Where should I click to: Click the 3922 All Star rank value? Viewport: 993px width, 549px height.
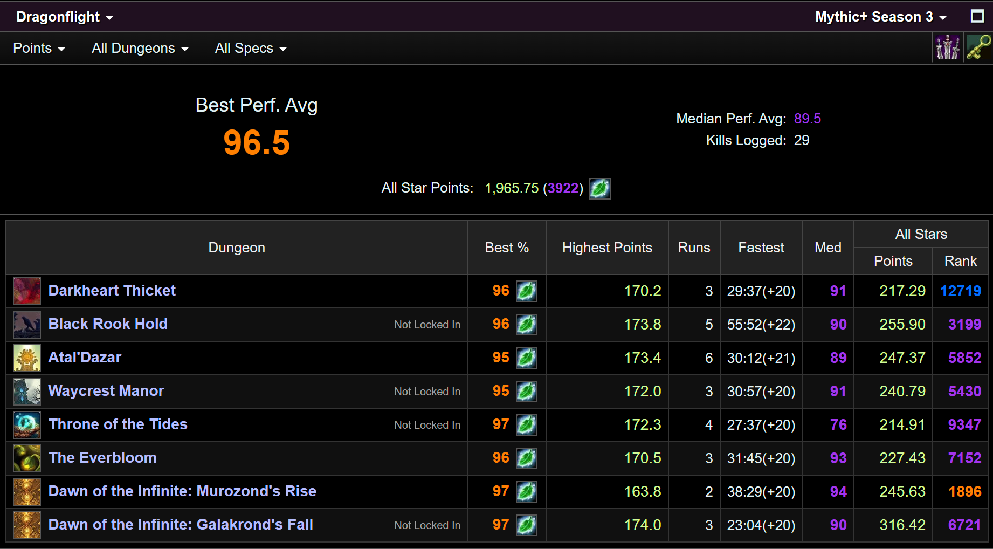[x=563, y=188]
